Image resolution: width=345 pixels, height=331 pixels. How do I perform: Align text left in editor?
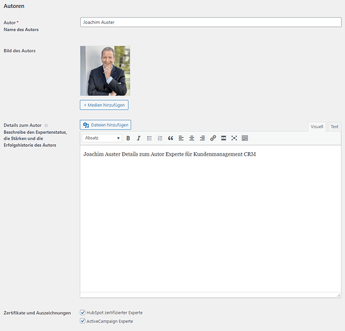pyautogui.click(x=181, y=138)
